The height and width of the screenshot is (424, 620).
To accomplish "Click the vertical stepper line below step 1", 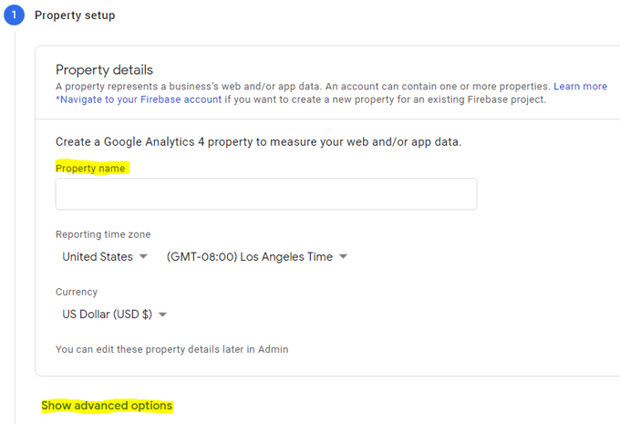I will click(x=13, y=228).
